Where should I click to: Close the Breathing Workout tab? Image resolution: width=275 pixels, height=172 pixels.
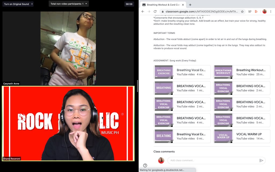(183, 5)
